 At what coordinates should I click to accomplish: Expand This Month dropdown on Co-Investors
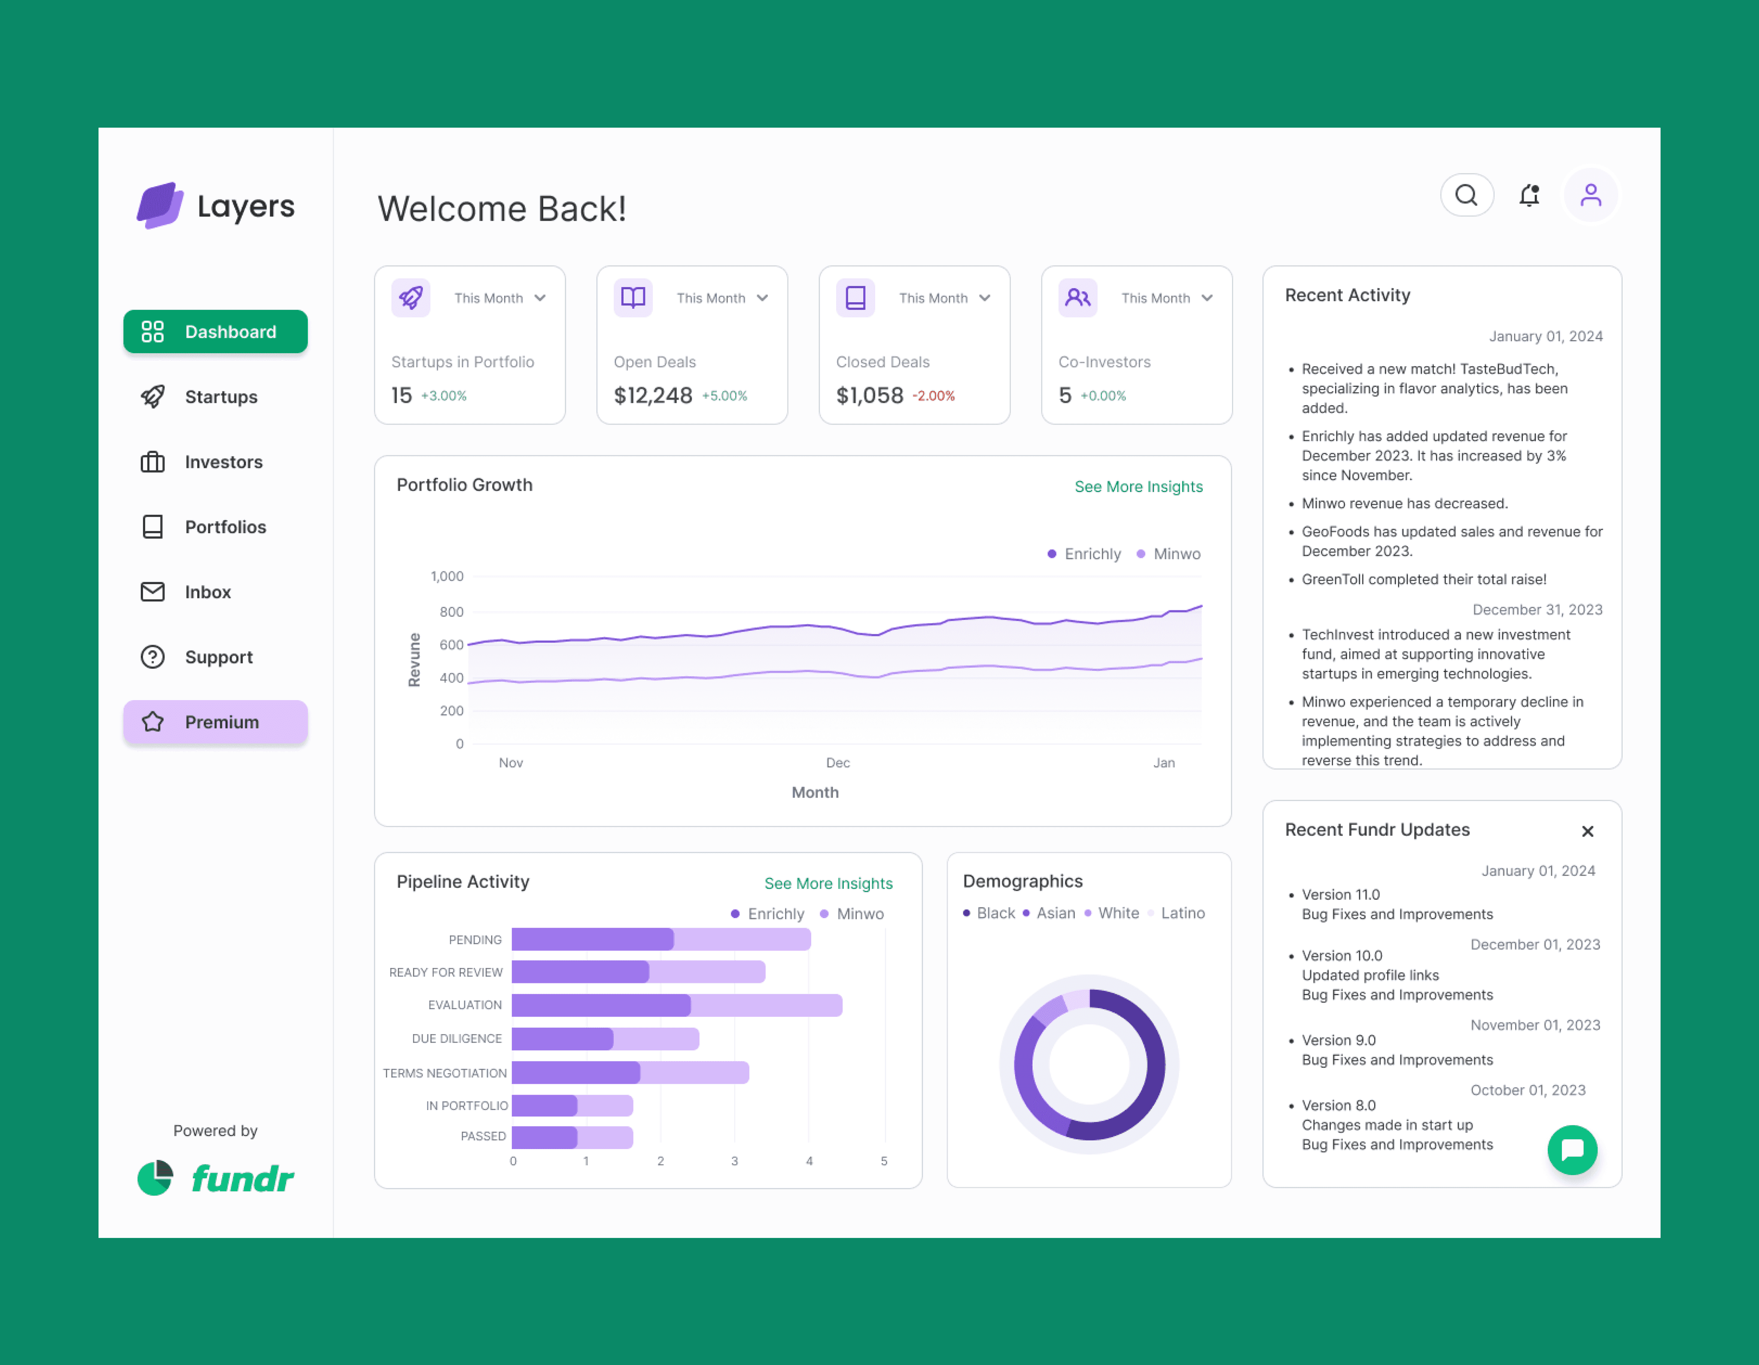pos(1167,298)
